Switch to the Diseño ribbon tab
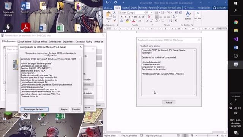This screenshot has height=137, width=243. [134, 8]
